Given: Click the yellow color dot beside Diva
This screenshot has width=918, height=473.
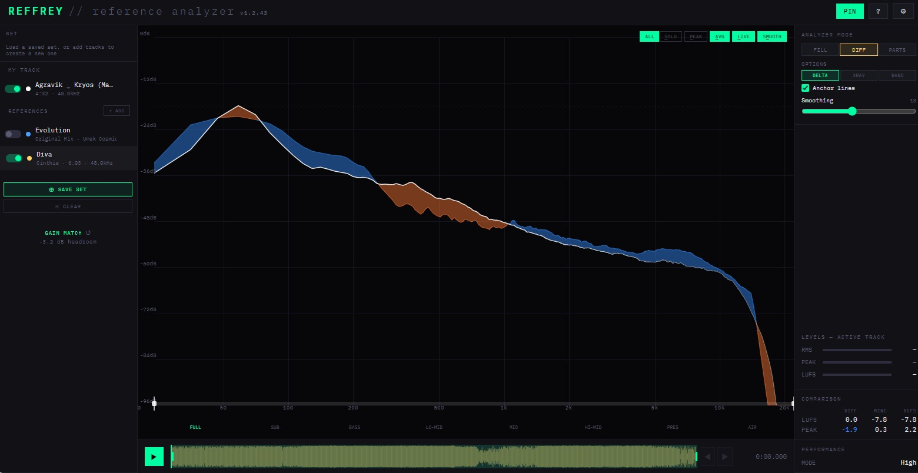Looking at the screenshot, I should click(29, 158).
